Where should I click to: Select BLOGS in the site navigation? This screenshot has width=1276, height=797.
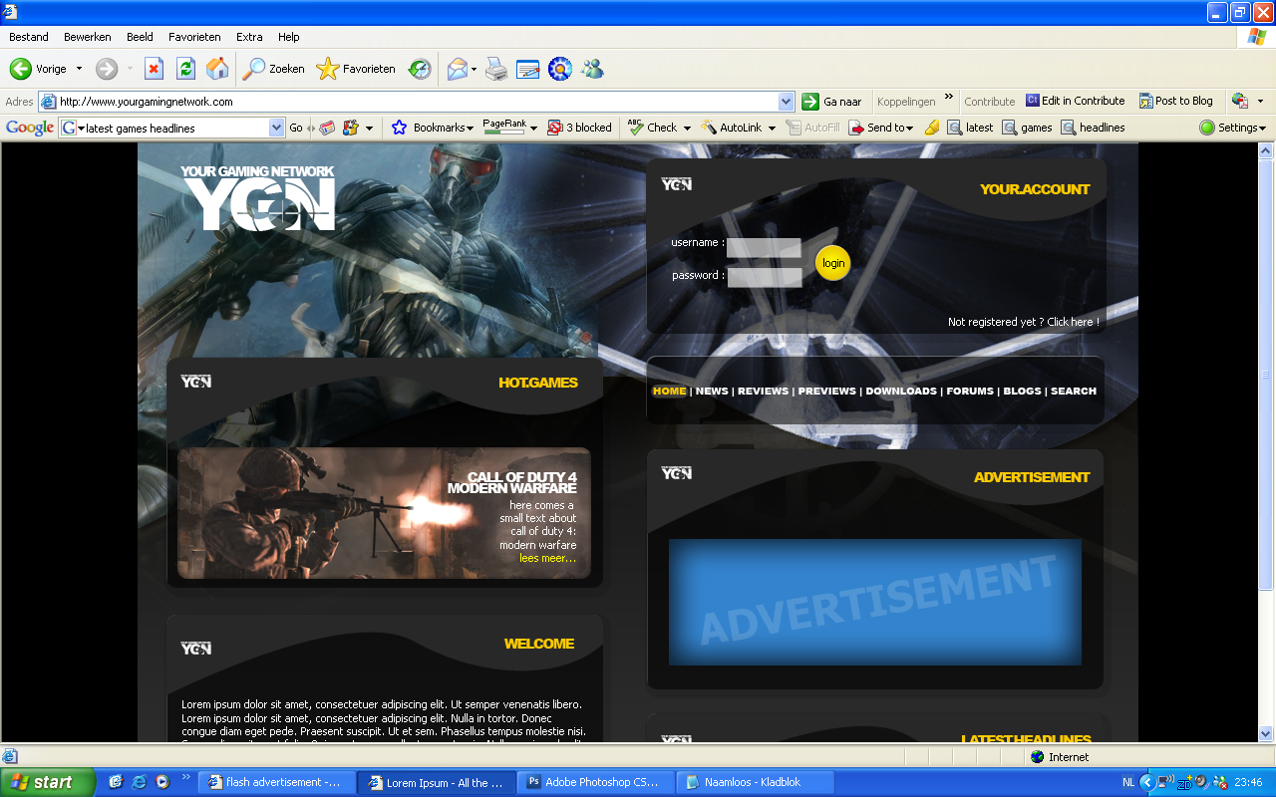(x=1022, y=391)
